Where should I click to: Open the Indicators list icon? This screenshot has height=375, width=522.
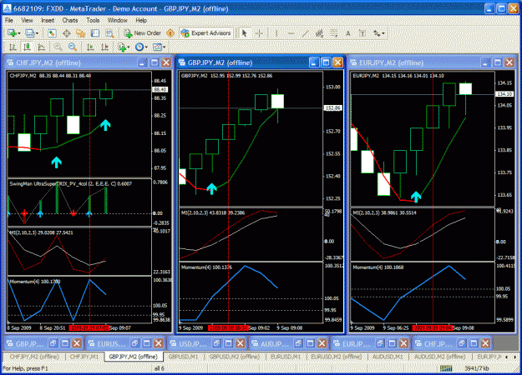[122, 47]
